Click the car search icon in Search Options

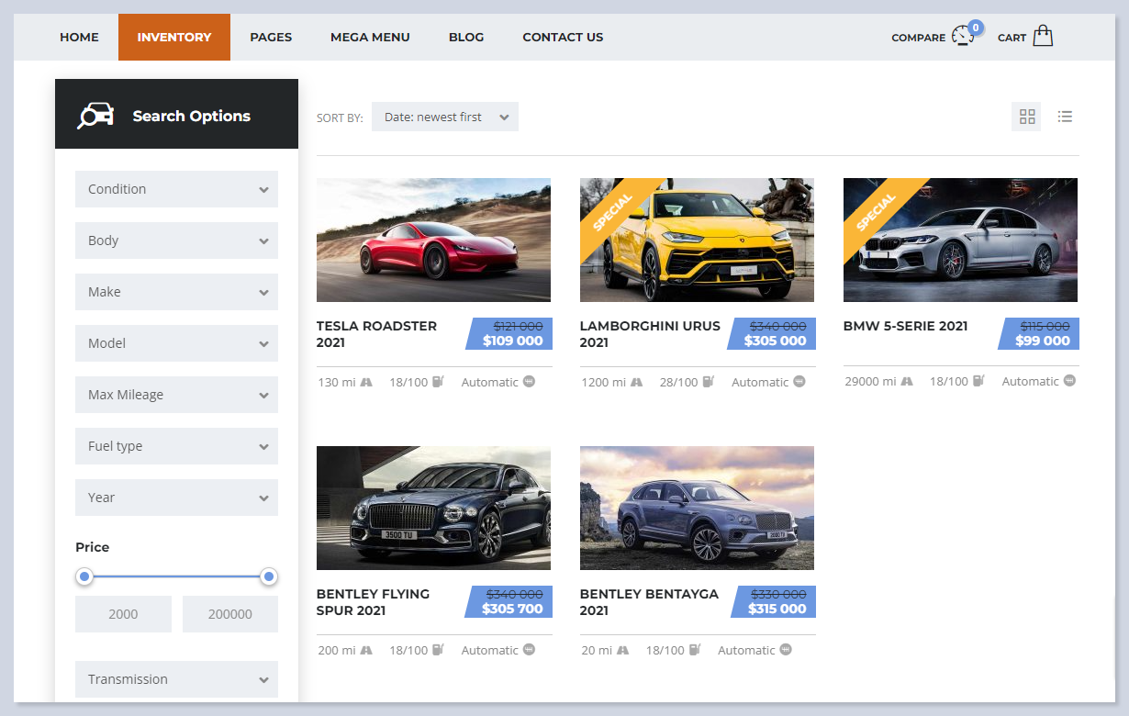[95, 116]
